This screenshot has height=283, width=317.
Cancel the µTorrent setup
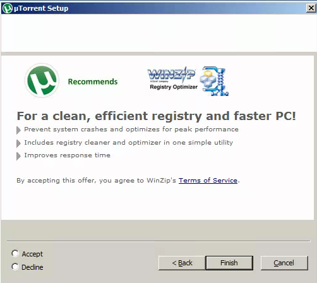[284, 263]
